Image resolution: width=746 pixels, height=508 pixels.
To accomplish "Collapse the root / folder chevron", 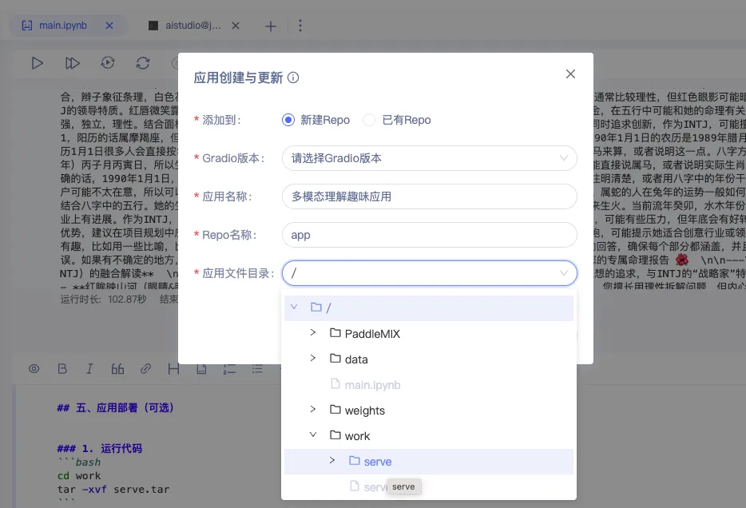I will [x=294, y=308].
